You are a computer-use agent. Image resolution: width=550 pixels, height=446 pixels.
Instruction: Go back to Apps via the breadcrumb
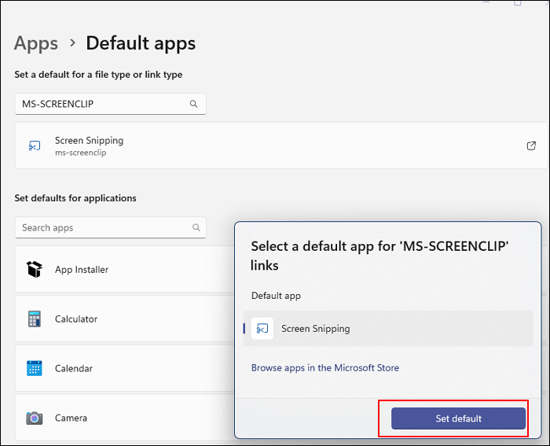36,43
